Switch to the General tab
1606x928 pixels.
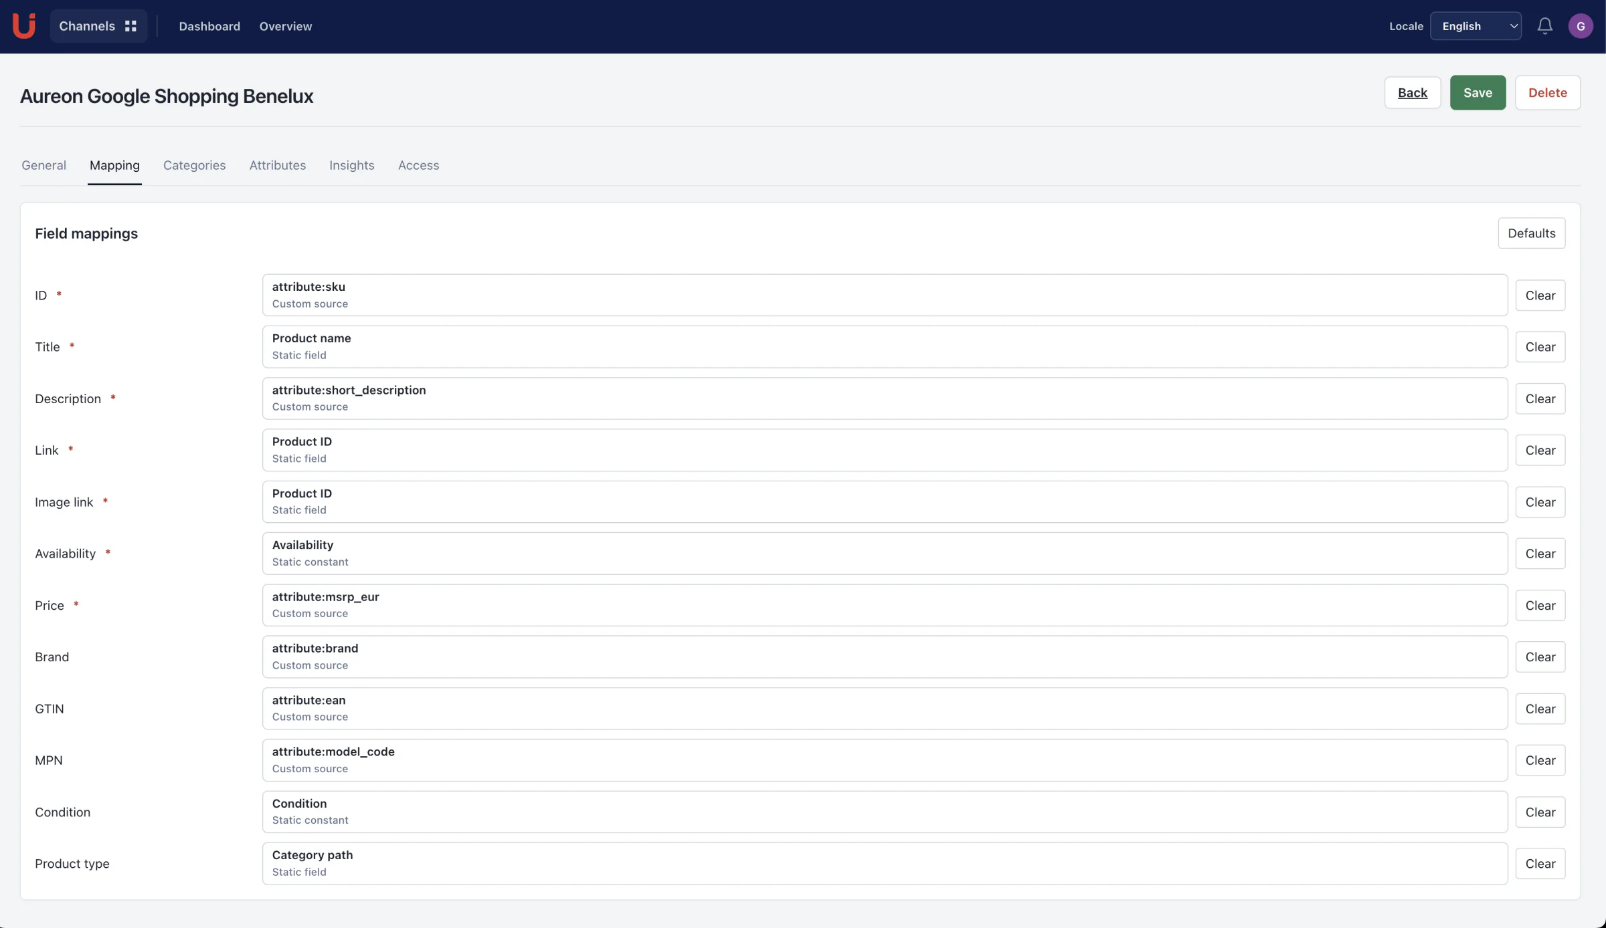point(43,165)
